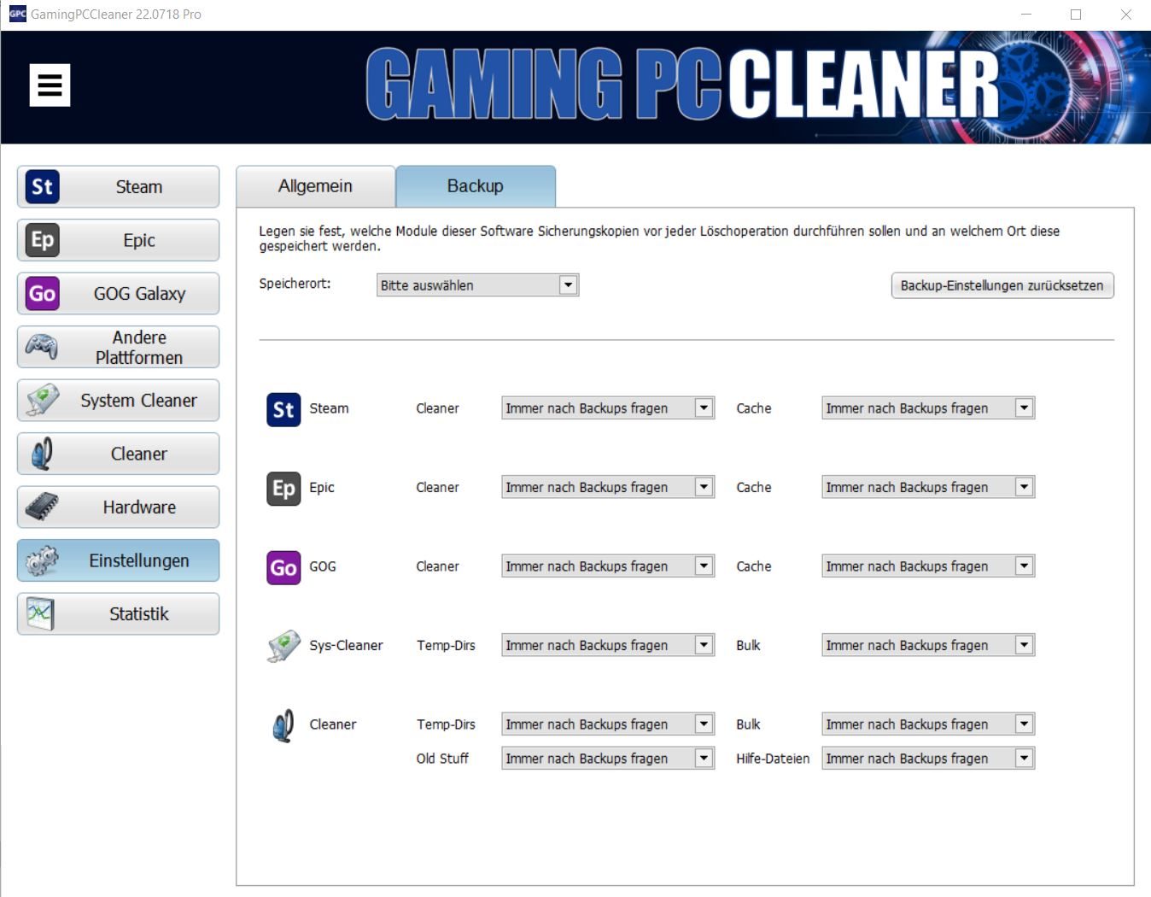Viewport: 1151px width, 897px height.
Task: Click the Cache label in the GOG row
Action: [x=754, y=566]
